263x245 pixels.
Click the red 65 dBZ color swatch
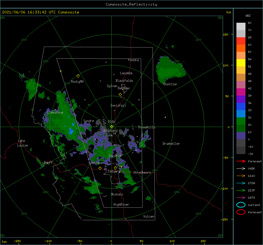click(241, 41)
